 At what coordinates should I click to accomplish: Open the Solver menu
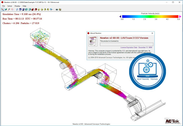point(10,6)
